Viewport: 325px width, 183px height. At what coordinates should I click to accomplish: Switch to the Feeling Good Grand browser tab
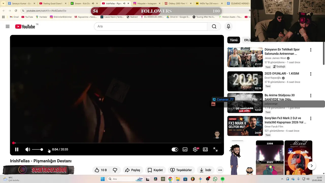pyautogui.click(x=53, y=4)
